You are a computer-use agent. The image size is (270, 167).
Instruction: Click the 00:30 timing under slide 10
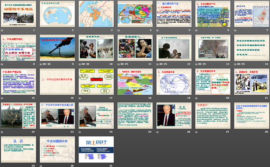coord(85,64)
